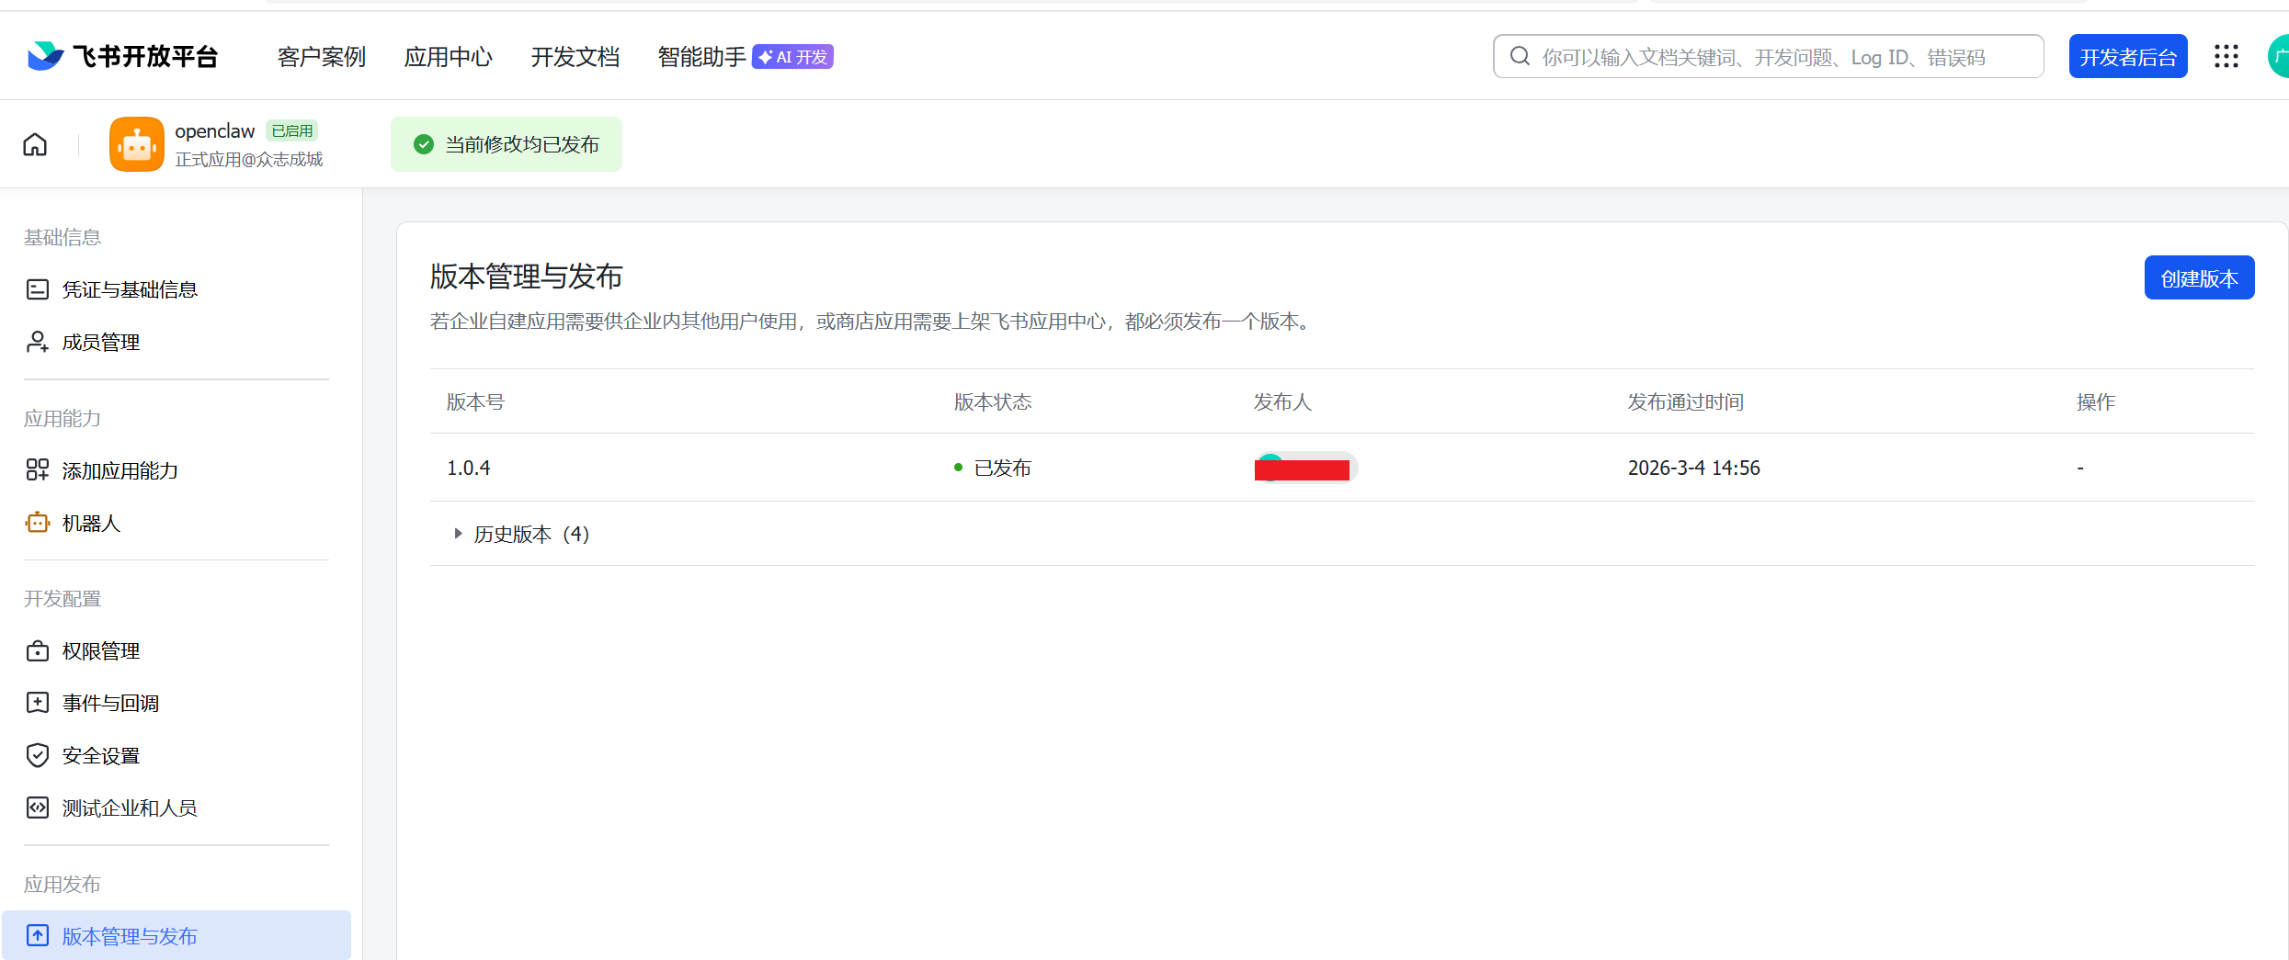The height and width of the screenshot is (960, 2289).
Task: Open 应用中心 in the top navigation
Action: (448, 57)
